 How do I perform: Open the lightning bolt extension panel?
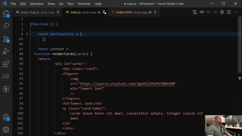pos(6,89)
